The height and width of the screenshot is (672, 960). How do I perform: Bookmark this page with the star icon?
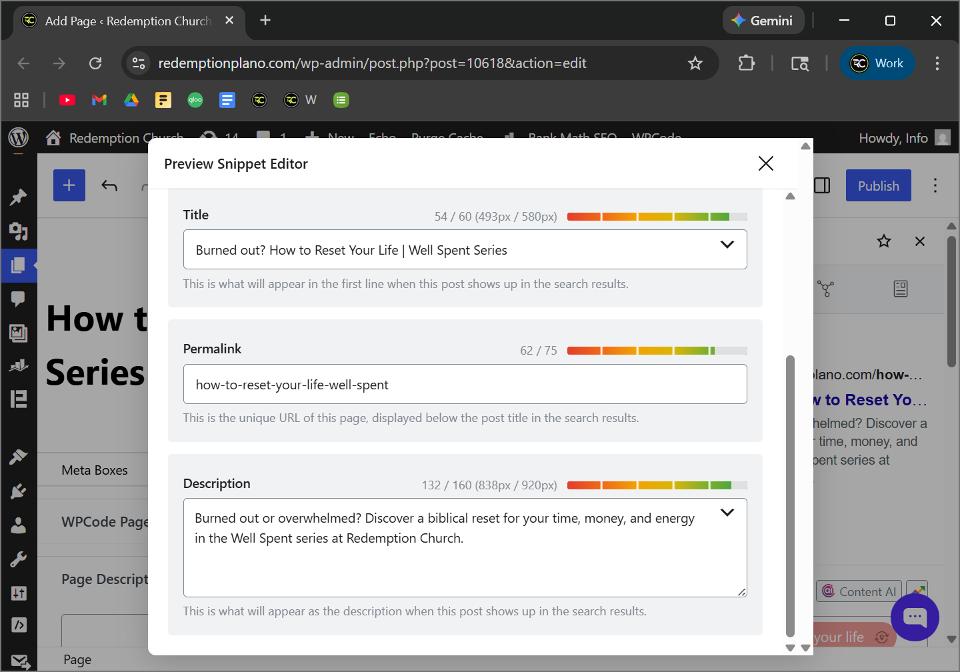coord(695,63)
